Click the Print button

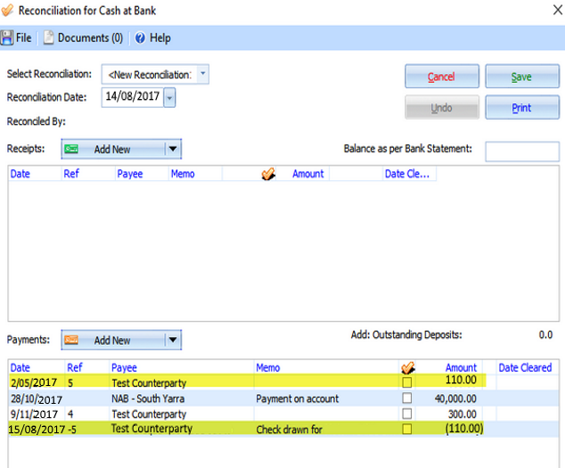[x=522, y=108]
